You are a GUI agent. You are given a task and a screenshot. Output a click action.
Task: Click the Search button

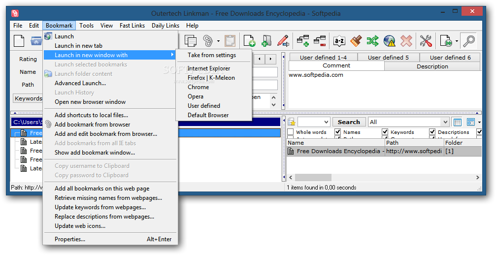pos(349,122)
